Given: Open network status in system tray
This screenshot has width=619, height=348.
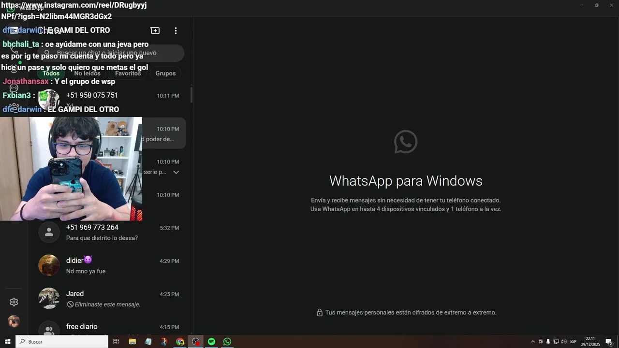Looking at the screenshot, I should (556, 342).
